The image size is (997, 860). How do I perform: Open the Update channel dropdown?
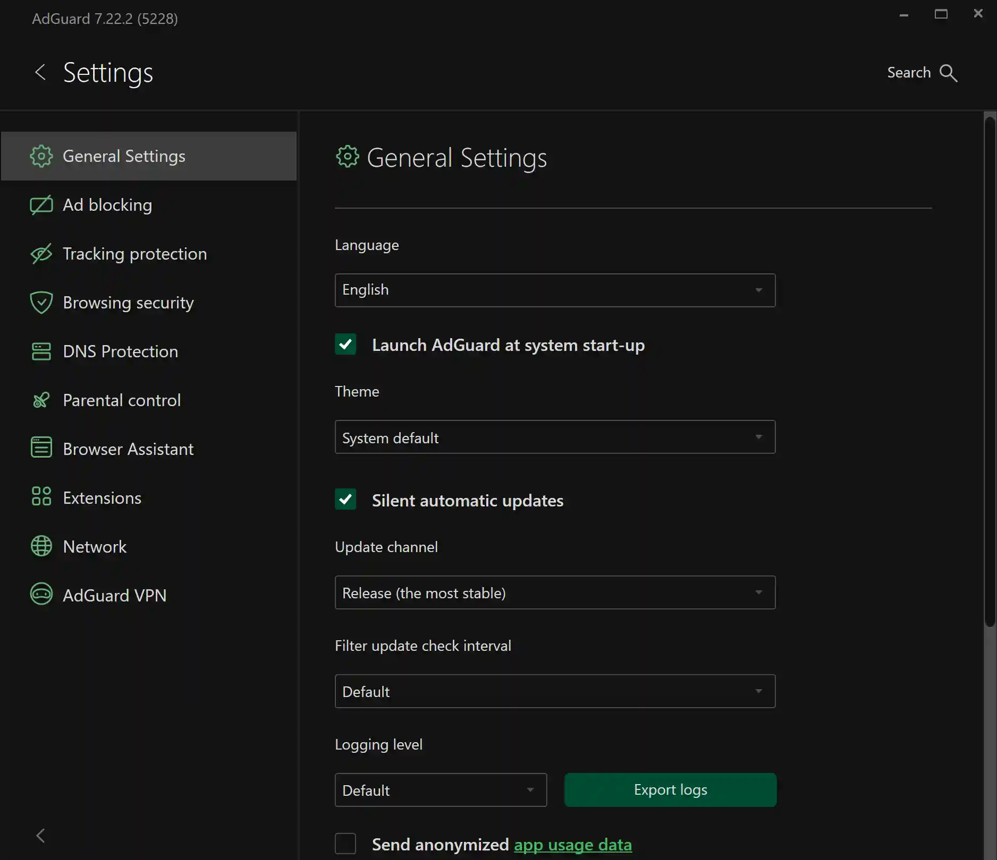554,592
